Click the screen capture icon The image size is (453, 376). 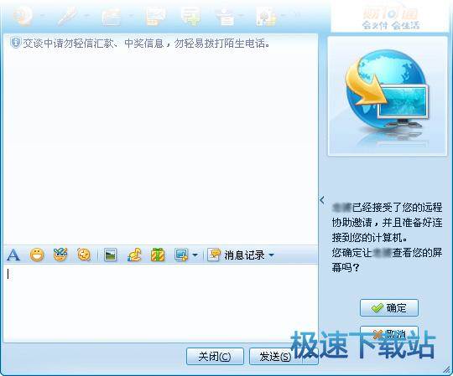click(181, 255)
